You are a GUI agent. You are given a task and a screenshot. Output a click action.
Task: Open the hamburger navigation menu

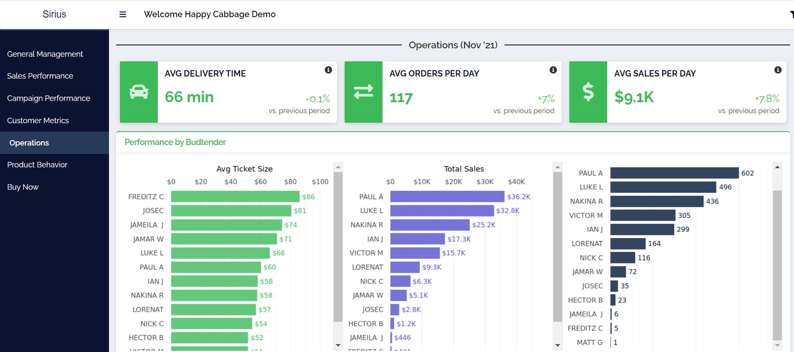pyautogui.click(x=122, y=14)
